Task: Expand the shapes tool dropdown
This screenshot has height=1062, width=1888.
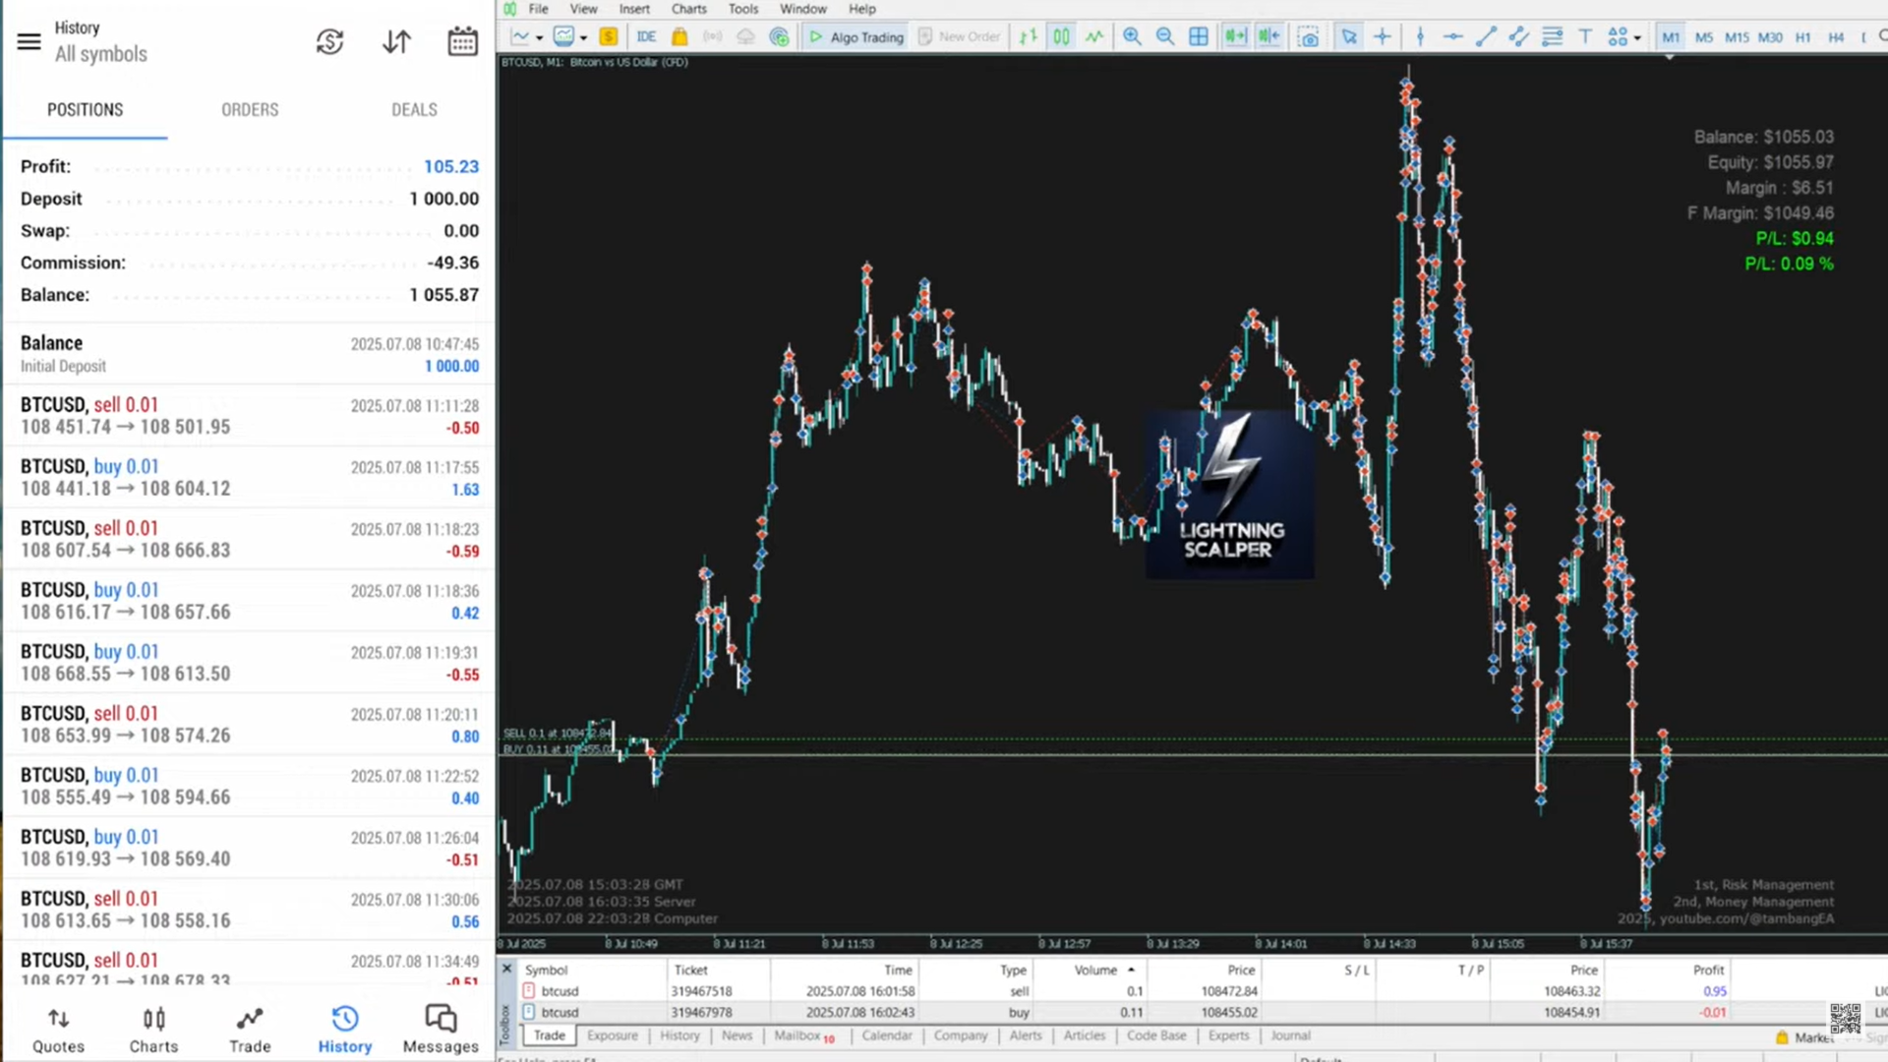Action: point(1638,37)
